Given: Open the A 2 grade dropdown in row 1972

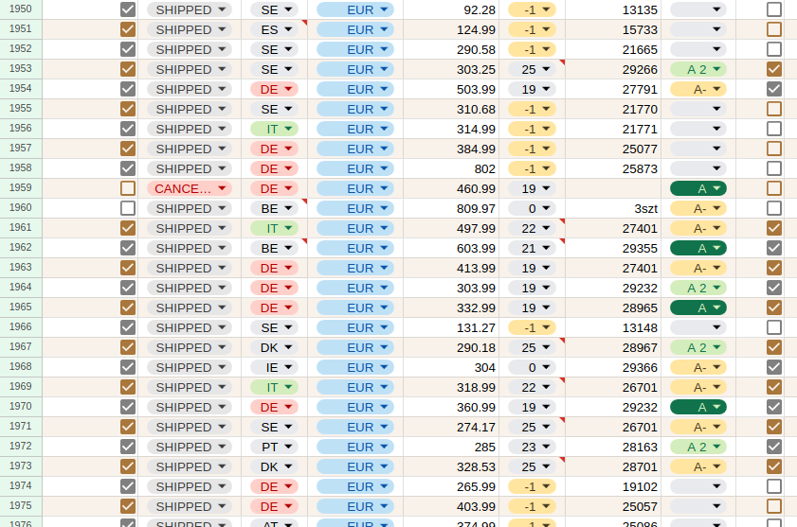Looking at the screenshot, I should click(698, 447).
